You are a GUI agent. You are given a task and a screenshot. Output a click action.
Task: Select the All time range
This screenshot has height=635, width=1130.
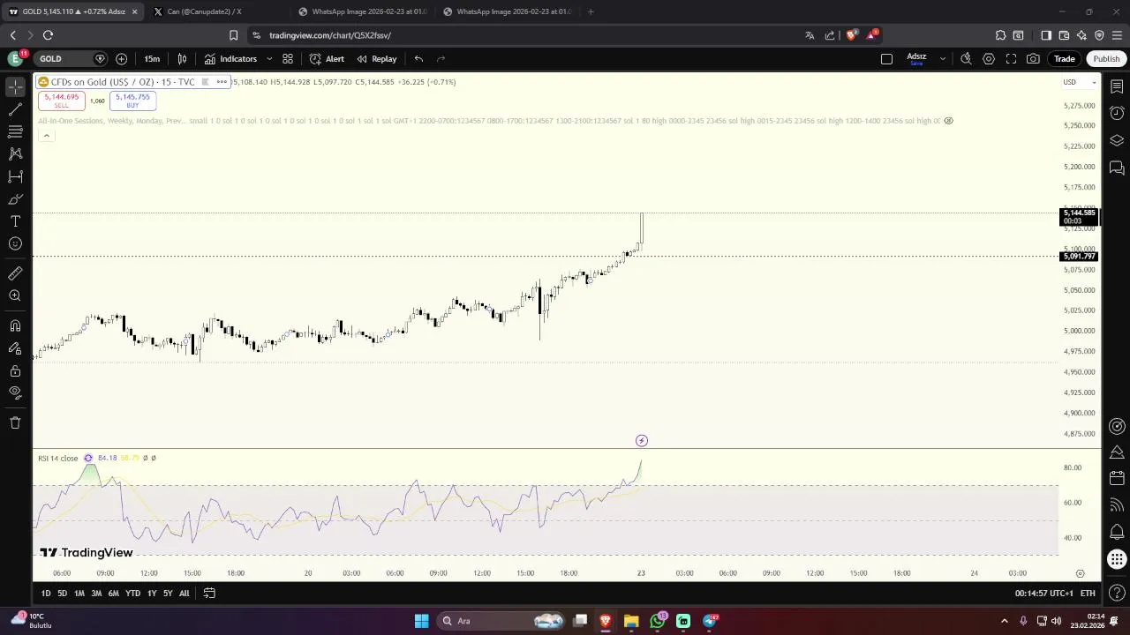pyautogui.click(x=184, y=594)
